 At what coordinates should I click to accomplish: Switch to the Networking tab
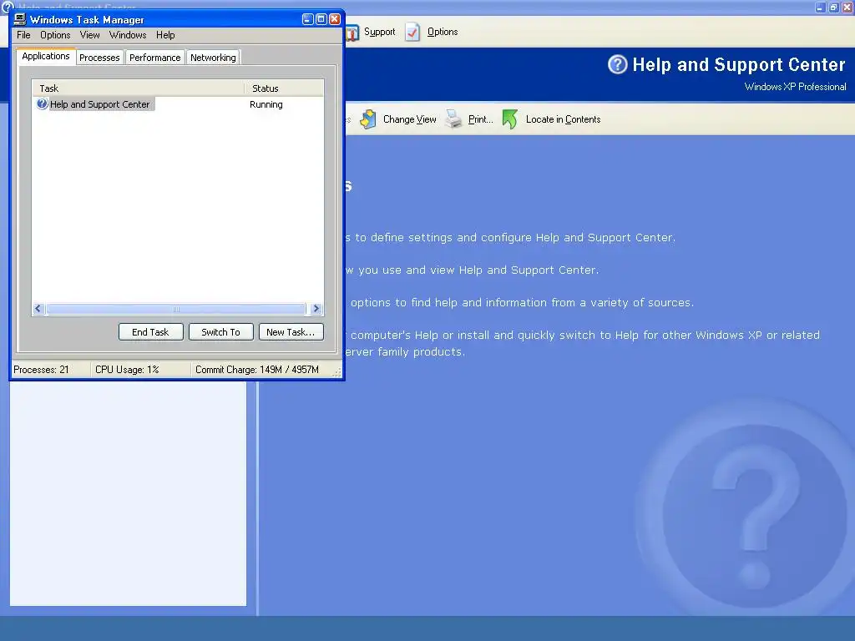(213, 58)
